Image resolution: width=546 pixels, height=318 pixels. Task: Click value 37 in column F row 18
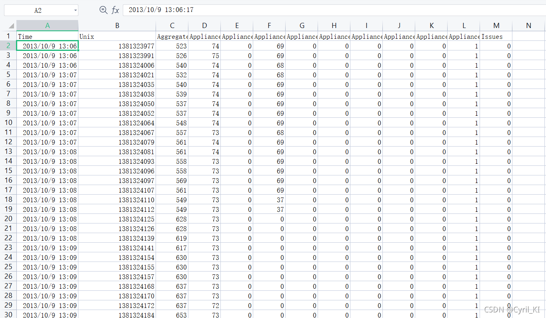click(x=269, y=200)
